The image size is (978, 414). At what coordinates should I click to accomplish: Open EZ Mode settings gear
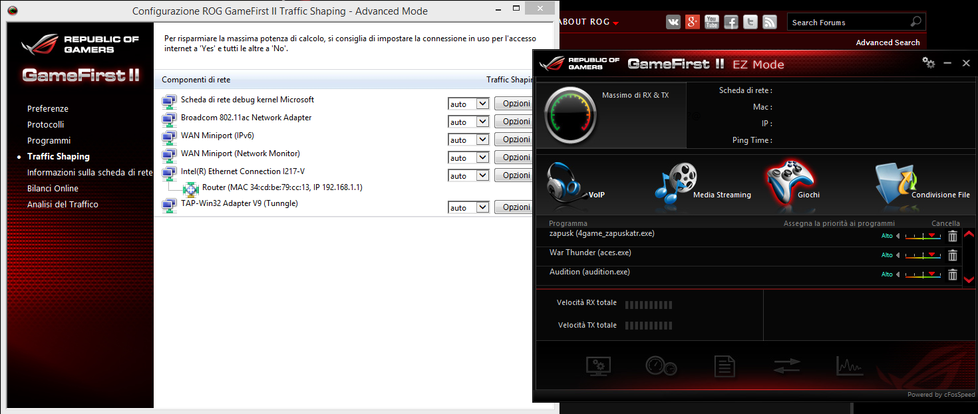[x=929, y=62]
